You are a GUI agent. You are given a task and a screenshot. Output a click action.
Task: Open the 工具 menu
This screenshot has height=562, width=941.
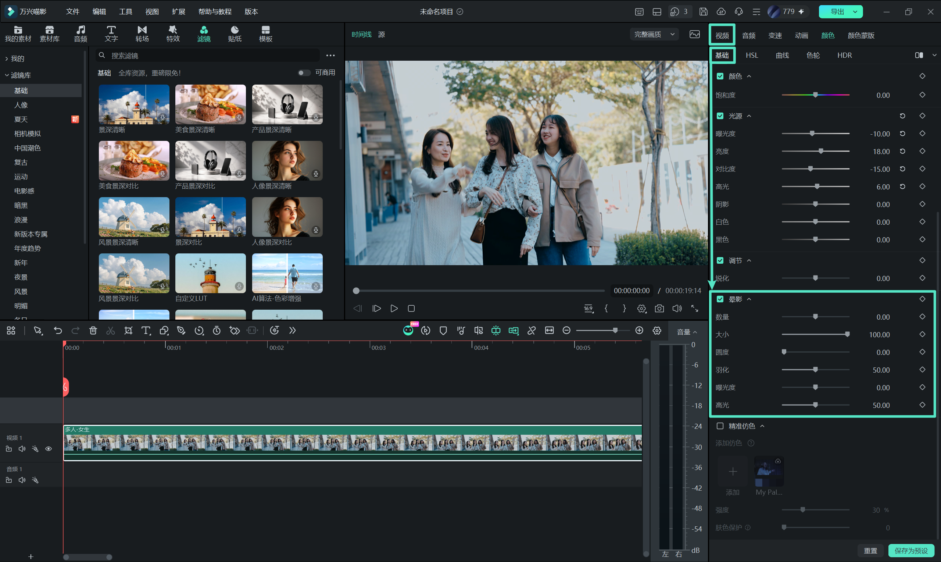pyautogui.click(x=125, y=12)
